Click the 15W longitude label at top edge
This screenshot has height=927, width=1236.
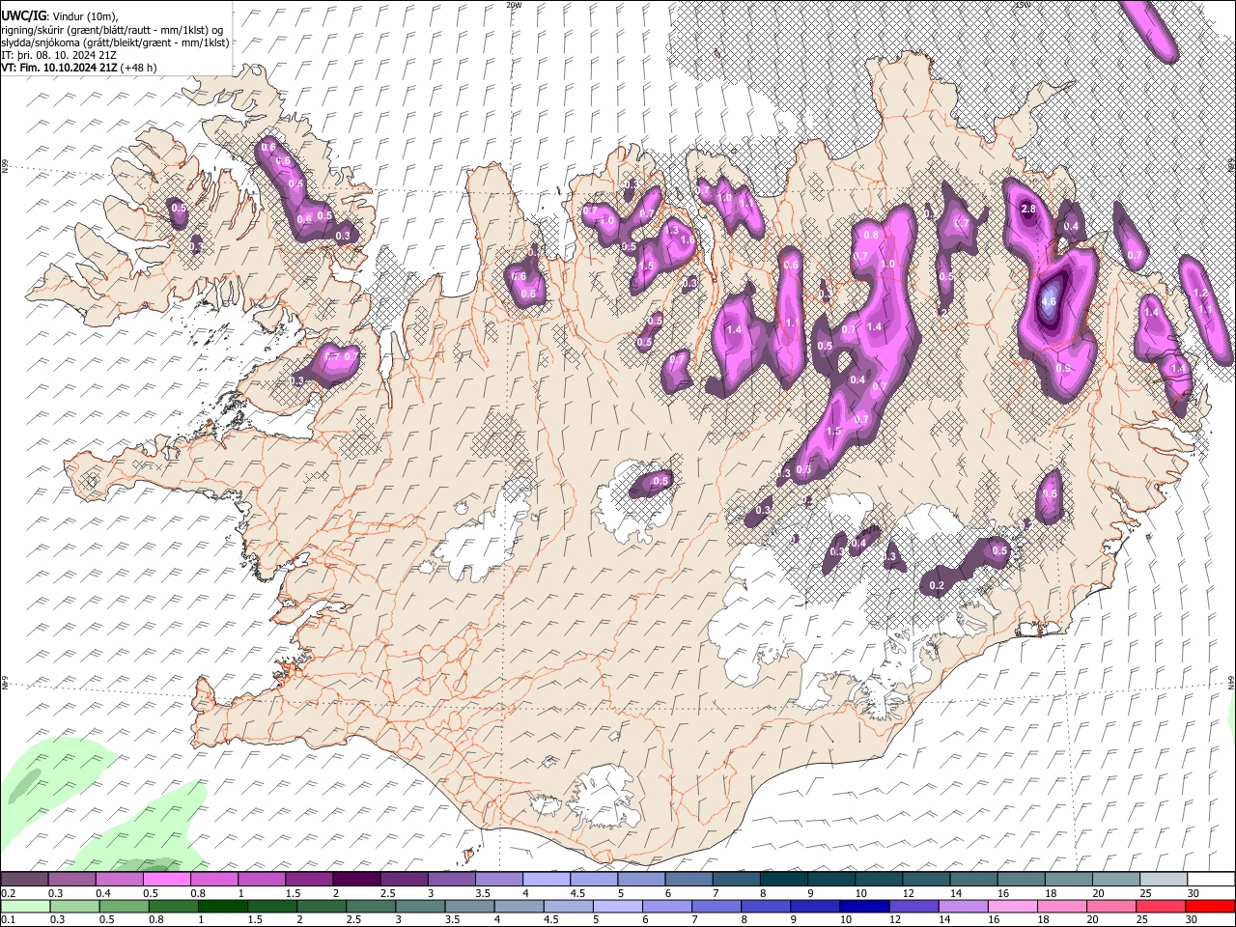point(1023,5)
